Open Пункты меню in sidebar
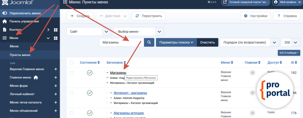This screenshot has height=118, width=303. click(20, 55)
